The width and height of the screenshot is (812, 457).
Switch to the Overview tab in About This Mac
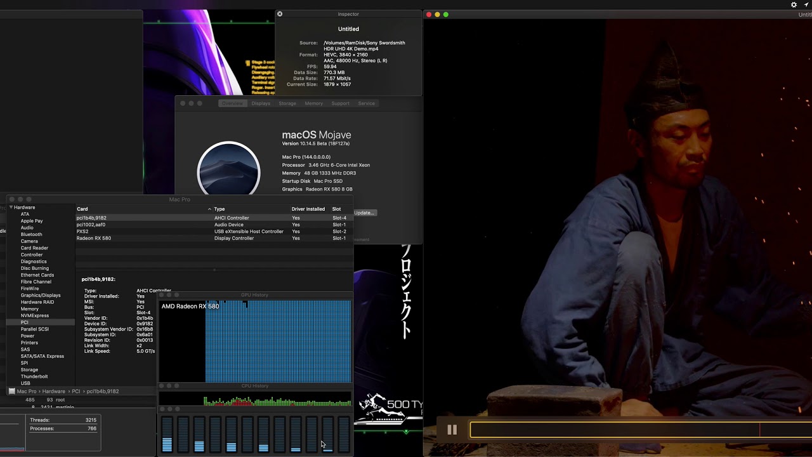pos(232,103)
